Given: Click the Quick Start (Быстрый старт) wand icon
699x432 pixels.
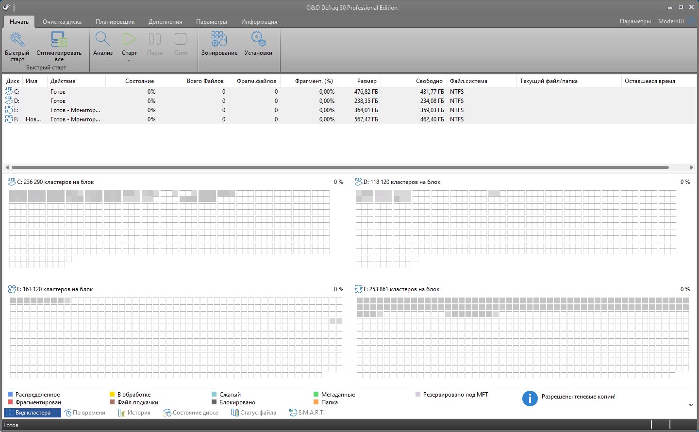Looking at the screenshot, I should (x=17, y=40).
